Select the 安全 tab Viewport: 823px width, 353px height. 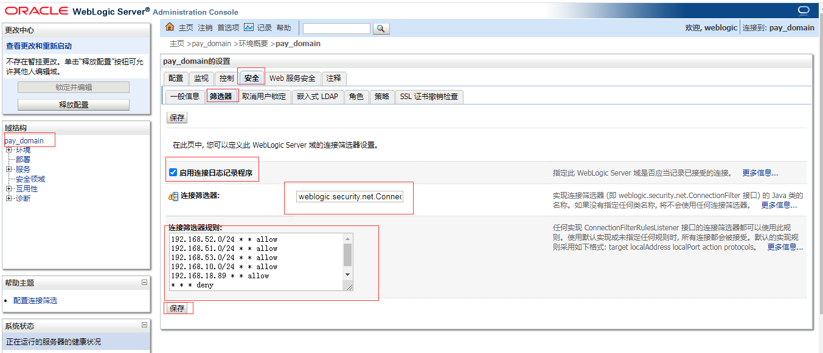pos(251,78)
